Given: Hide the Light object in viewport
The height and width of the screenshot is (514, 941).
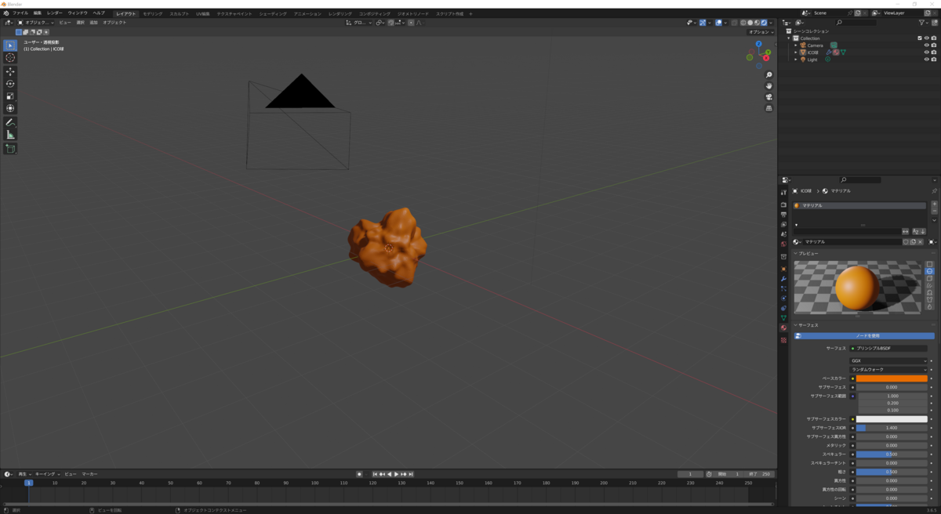Looking at the screenshot, I should [x=926, y=60].
